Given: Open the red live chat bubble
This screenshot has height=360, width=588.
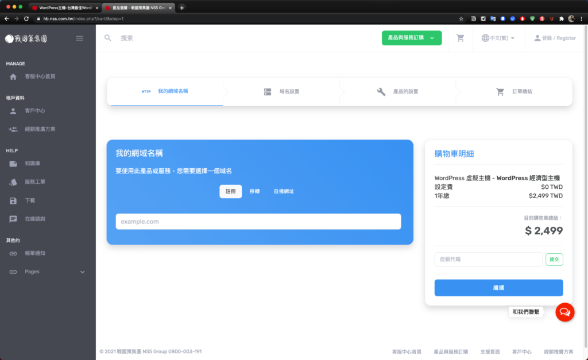Looking at the screenshot, I should (565, 312).
